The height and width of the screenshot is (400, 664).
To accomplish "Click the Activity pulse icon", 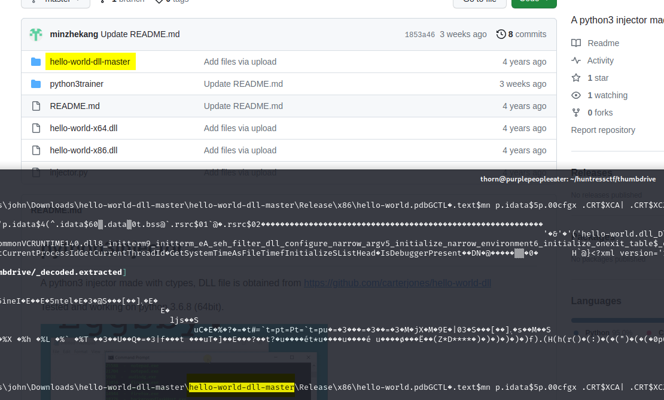I will (x=576, y=60).
